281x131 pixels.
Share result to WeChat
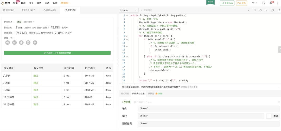[8, 42]
